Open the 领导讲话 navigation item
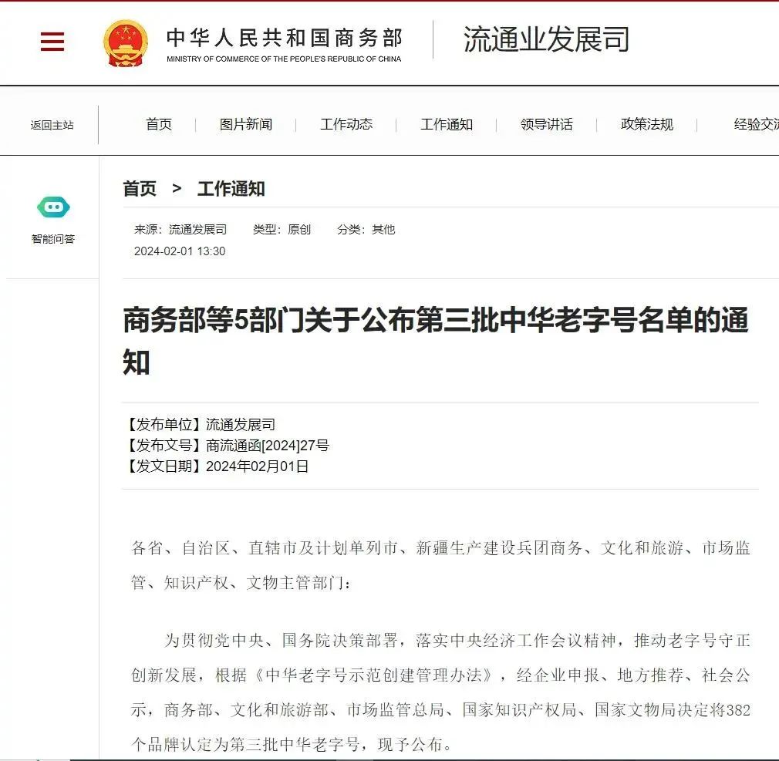Viewport: 779px width, 761px height. pyautogui.click(x=547, y=125)
